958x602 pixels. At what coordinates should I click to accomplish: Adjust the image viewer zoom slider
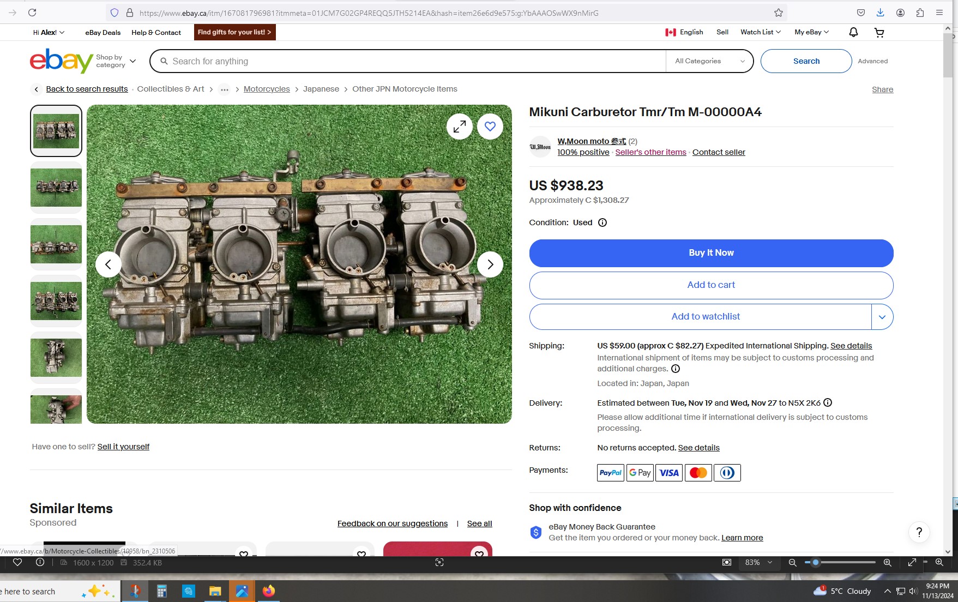coord(816,562)
